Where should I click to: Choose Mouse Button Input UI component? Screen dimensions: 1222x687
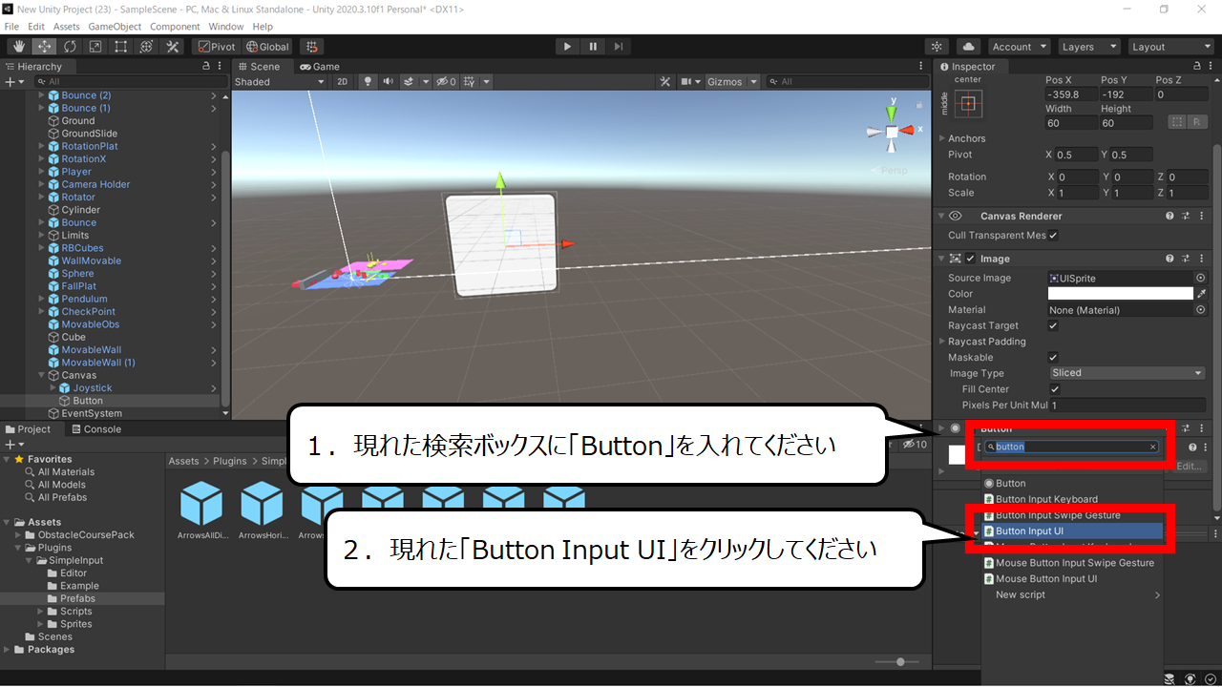tap(1072, 579)
